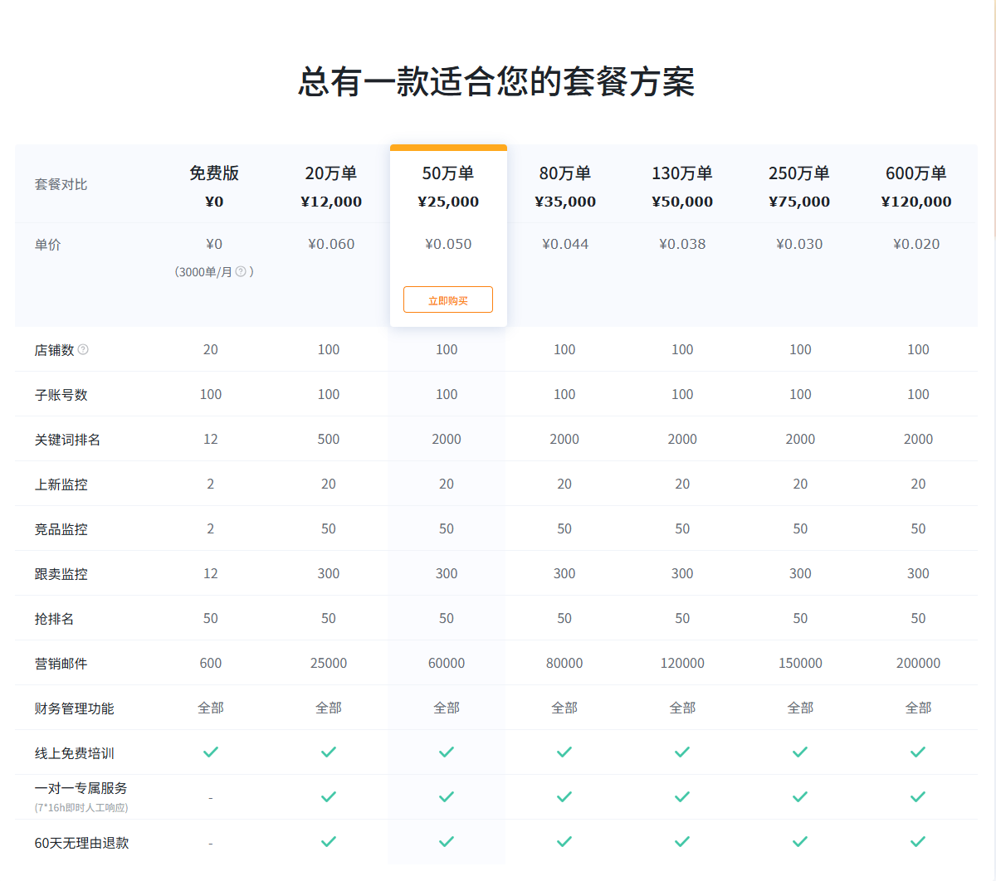This screenshot has width=996, height=881.
Task: Click the 抢排名 row label
Action: point(54,619)
